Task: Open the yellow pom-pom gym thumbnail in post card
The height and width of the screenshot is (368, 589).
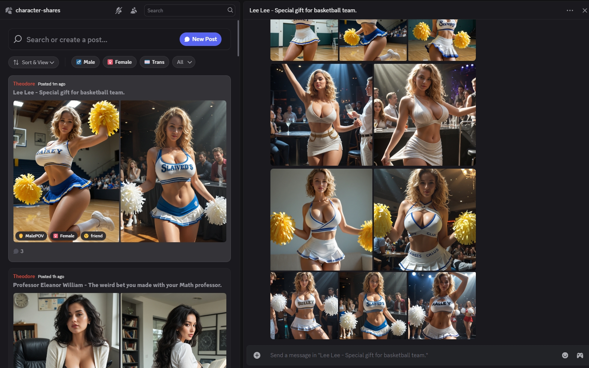Action: (66, 171)
